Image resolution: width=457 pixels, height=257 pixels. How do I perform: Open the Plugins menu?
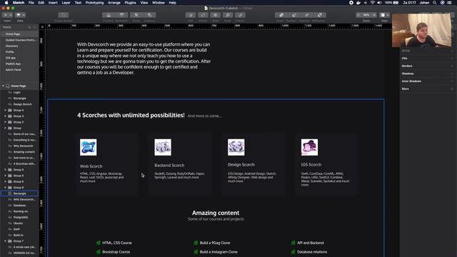click(130, 3)
